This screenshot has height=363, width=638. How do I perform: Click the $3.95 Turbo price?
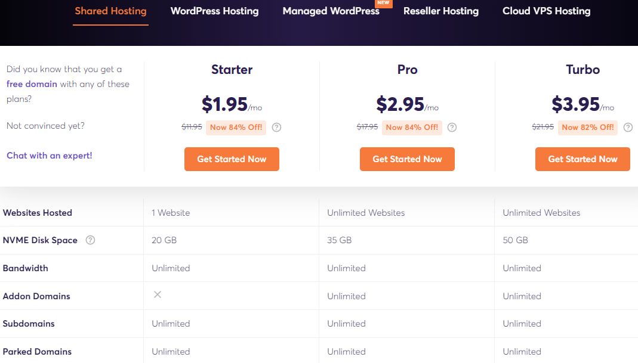575,104
